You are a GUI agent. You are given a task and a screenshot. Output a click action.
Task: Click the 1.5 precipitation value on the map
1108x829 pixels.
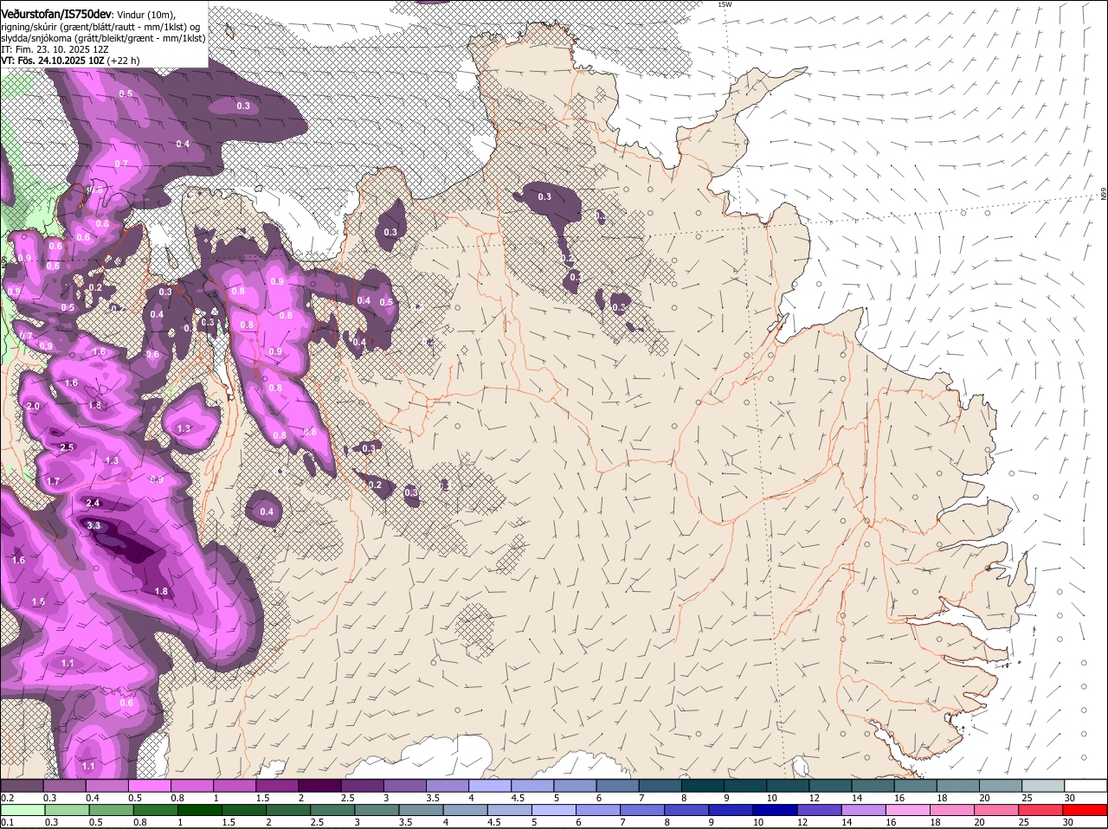[x=38, y=601]
